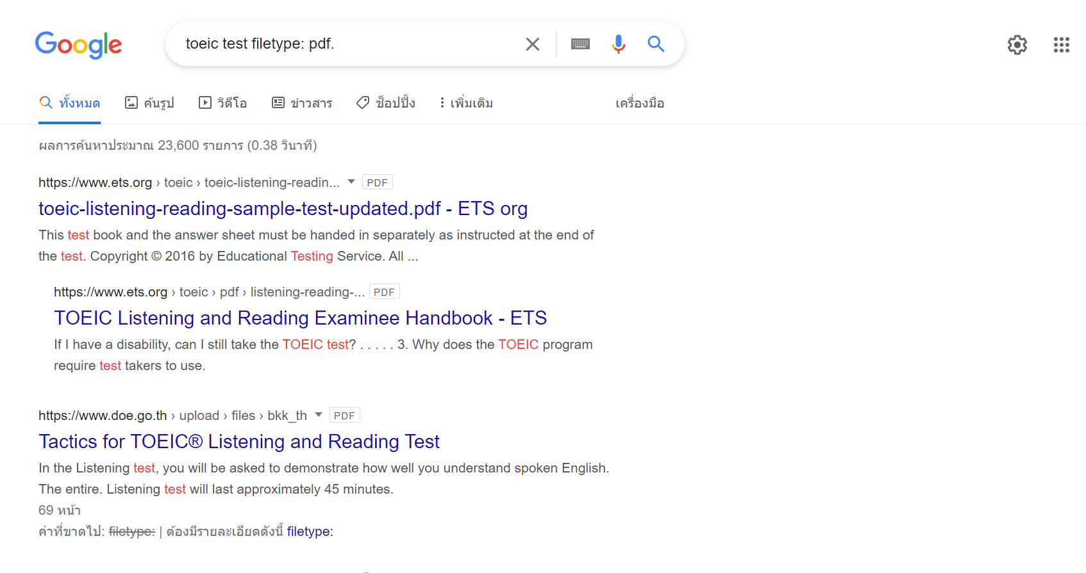Switch to the วิดีโอ videos tab
Screen dimensions: 1086x573
click(x=223, y=103)
